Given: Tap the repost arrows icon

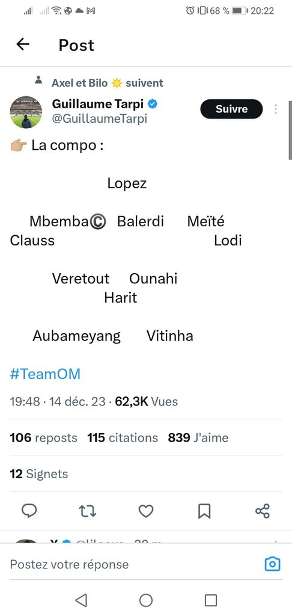Looking at the screenshot, I should 88,511.
